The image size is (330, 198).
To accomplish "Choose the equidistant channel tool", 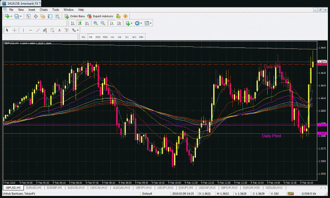I will coord(45,30).
